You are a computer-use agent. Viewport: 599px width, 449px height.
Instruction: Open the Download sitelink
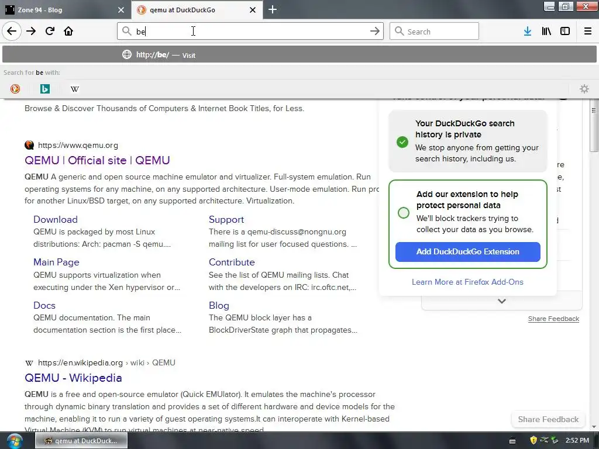tap(56, 220)
